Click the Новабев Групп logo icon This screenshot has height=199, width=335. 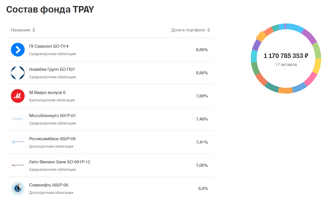tap(18, 73)
